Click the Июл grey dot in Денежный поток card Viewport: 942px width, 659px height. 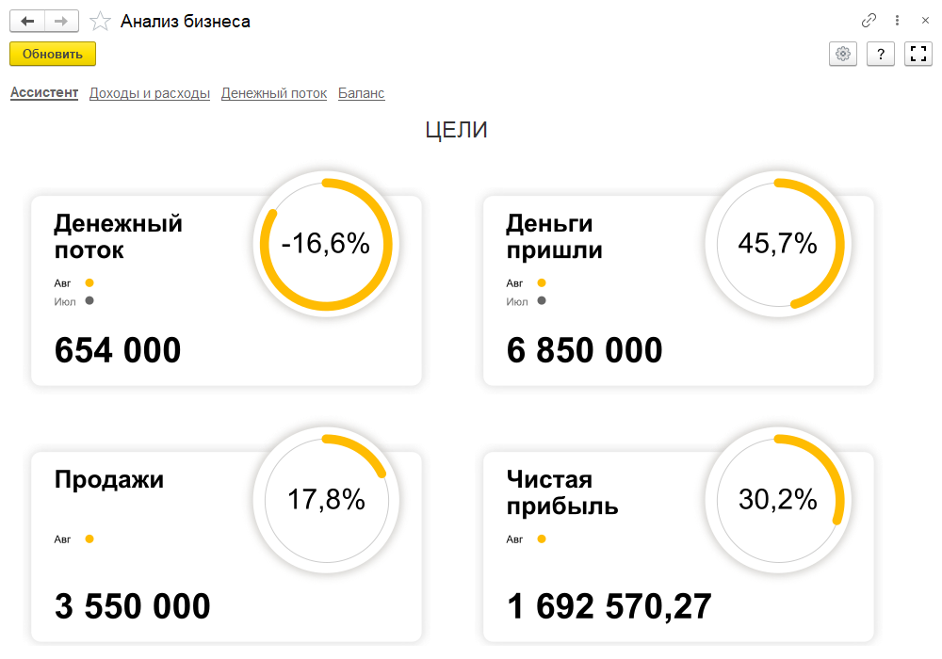point(89,300)
